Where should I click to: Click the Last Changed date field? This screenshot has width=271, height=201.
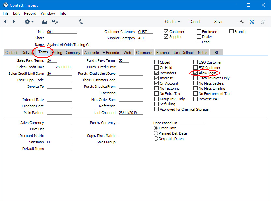point(131,113)
